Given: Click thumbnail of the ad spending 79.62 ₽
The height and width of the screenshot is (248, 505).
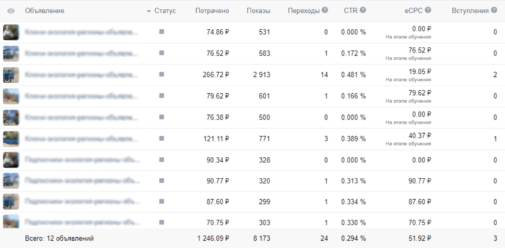Looking at the screenshot, I should pyautogui.click(x=11, y=96).
